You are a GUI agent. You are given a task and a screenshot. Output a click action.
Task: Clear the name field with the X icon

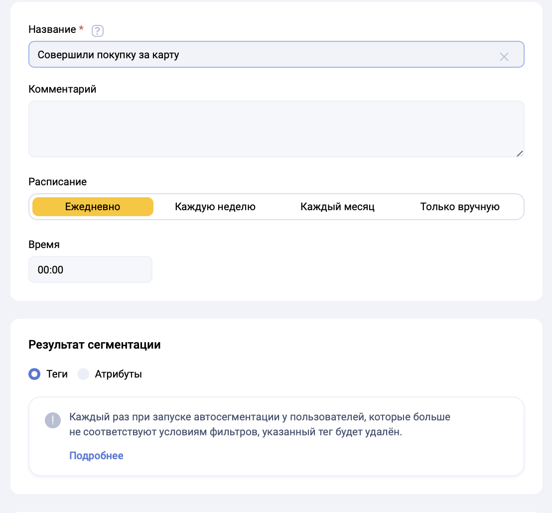coord(504,57)
